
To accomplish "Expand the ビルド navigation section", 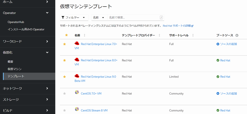I will pyautogui.click(x=28, y=110).
